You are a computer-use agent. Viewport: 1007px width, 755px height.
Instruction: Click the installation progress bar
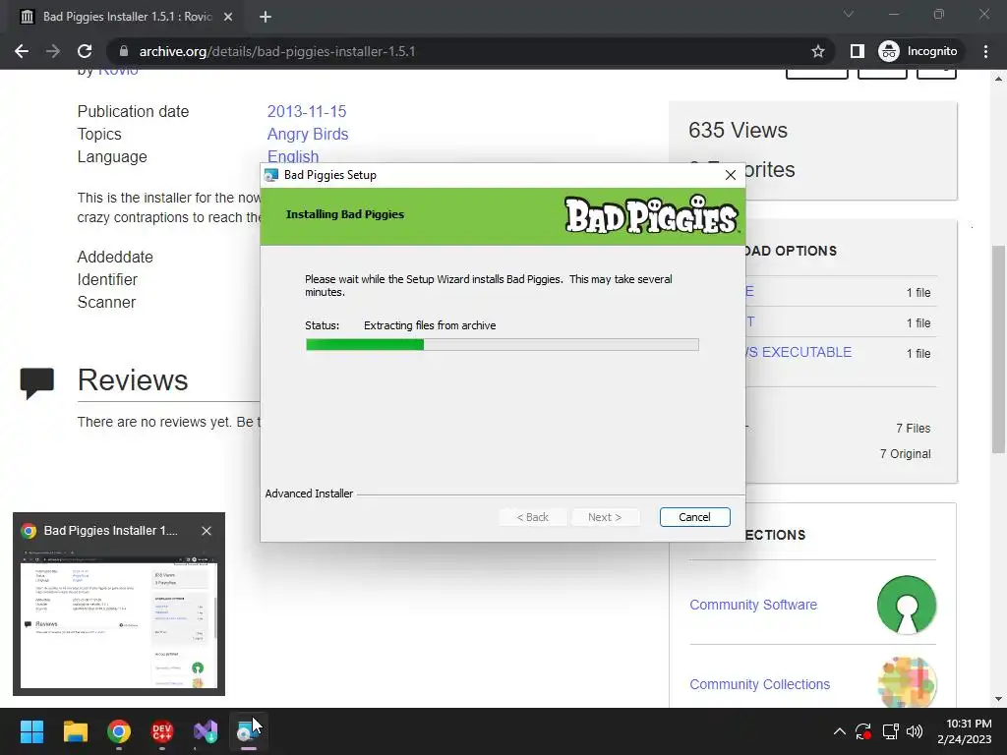(x=503, y=345)
